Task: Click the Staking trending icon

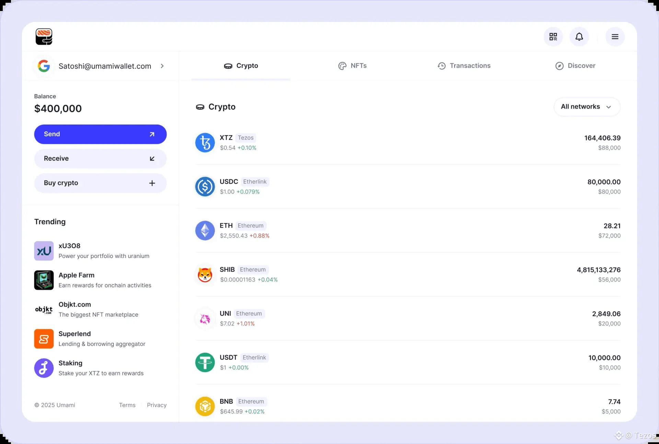Action: click(x=44, y=368)
